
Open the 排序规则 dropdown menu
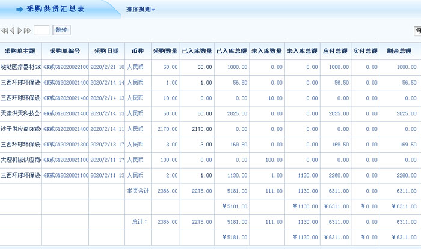click(x=141, y=10)
